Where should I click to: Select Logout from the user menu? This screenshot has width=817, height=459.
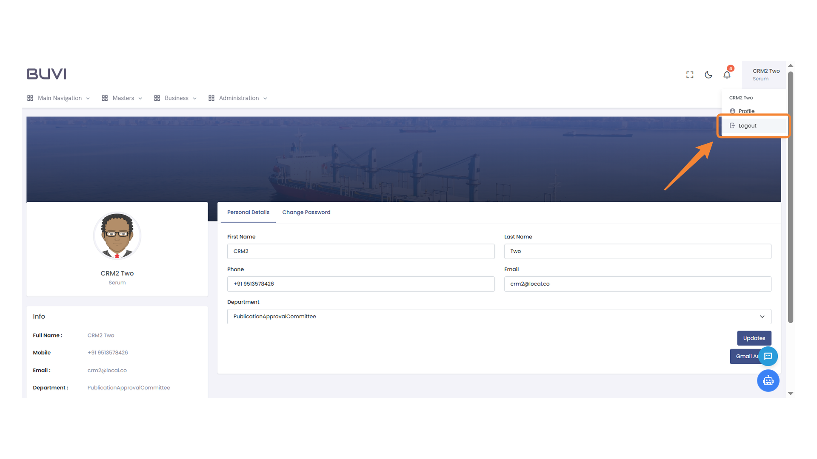pyautogui.click(x=747, y=126)
